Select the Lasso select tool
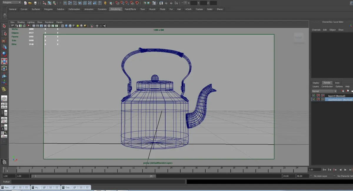This screenshot has width=353, height=191. coord(4,33)
